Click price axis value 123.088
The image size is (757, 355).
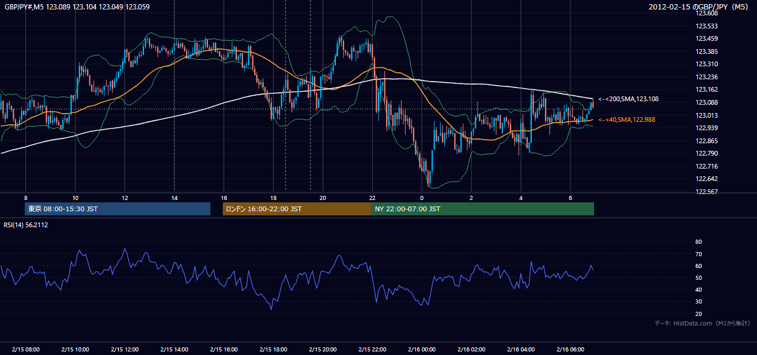[706, 102]
